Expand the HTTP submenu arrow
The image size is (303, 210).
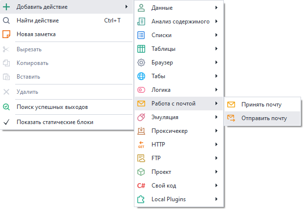(216, 145)
